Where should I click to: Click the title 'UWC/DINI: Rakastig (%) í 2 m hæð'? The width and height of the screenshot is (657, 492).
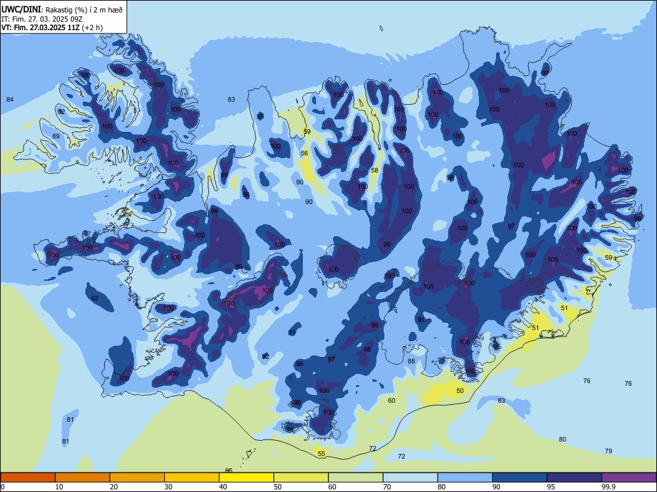[62, 10]
